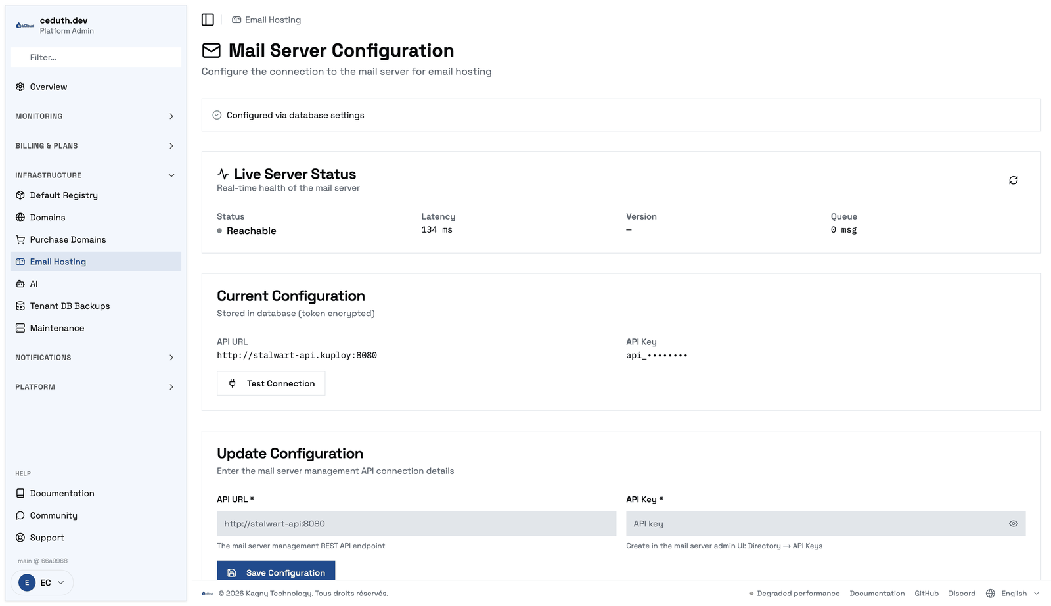Viewport: 1051px width, 606px height.
Task: Click the AI robot icon
Action: [x=20, y=284]
